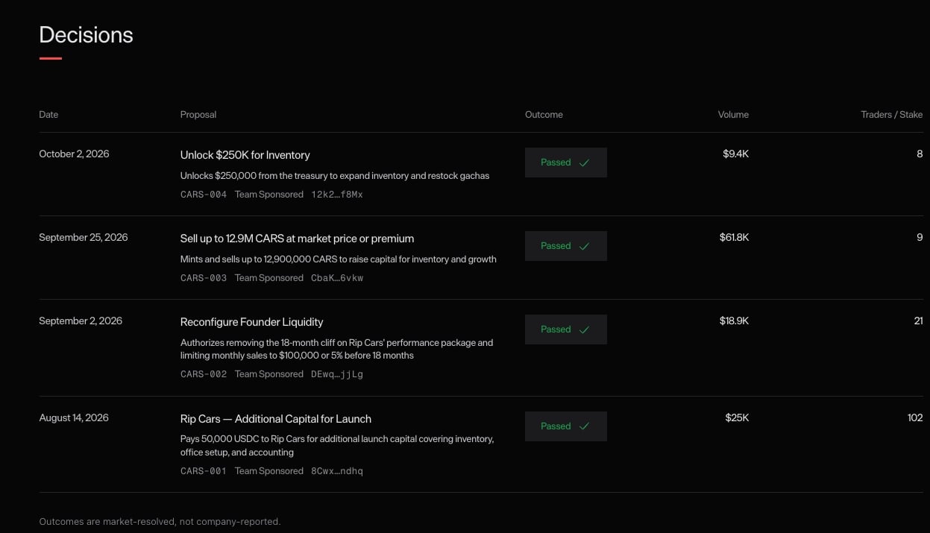The width and height of the screenshot is (930, 533).
Task: Select the address CbaK…6vkw
Action: (x=337, y=278)
